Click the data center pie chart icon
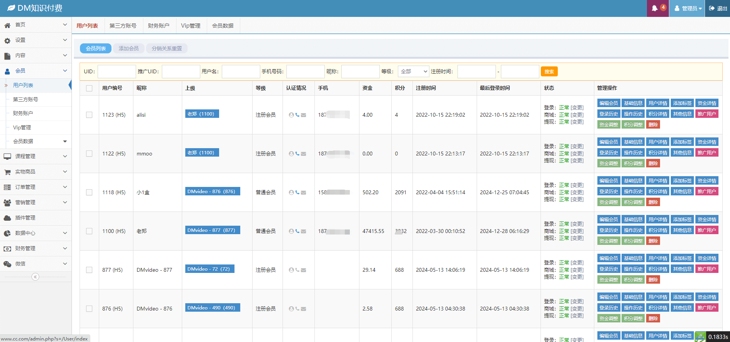The width and height of the screenshot is (730, 342). 7,233
